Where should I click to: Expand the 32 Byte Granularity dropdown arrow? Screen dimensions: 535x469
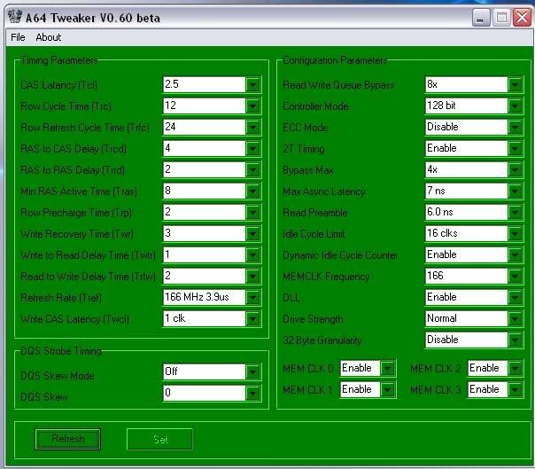click(x=515, y=340)
